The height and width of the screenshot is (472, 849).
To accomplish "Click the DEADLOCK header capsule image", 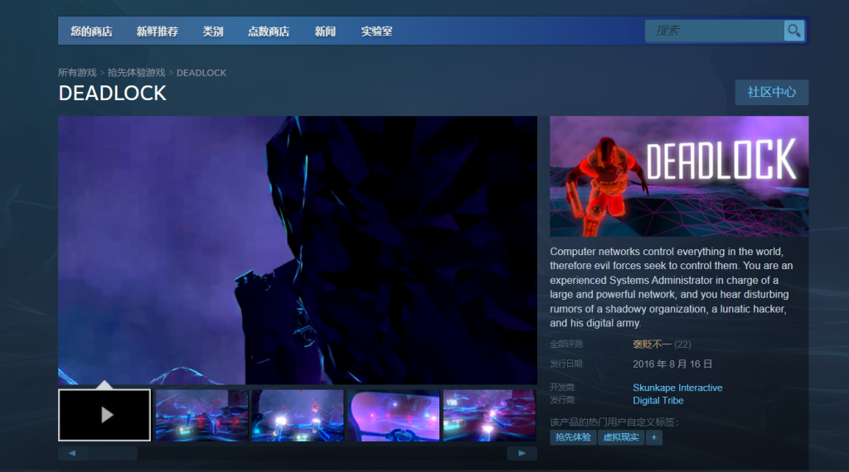I will 679,176.
